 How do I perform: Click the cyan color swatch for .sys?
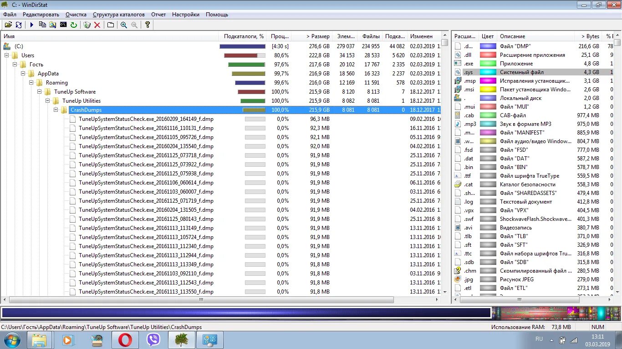click(x=488, y=72)
